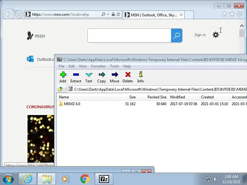
Task: Click the 7-Zip address path field
Action: 157,89
